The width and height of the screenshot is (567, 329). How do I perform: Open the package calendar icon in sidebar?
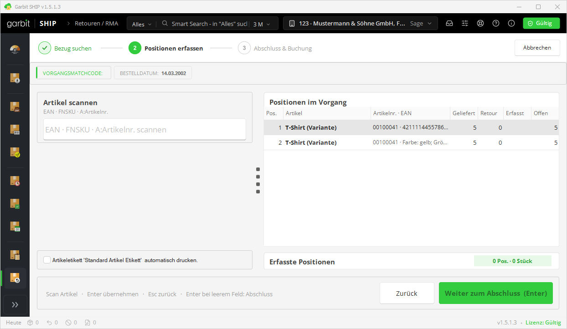tap(15, 226)
